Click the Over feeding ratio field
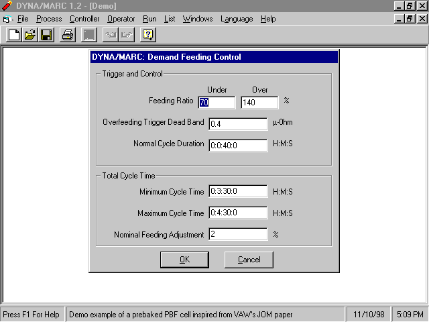 259,103
